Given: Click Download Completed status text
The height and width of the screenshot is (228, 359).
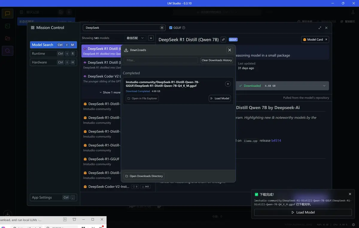Looking at the screenshot, I should tap(138, 91).
